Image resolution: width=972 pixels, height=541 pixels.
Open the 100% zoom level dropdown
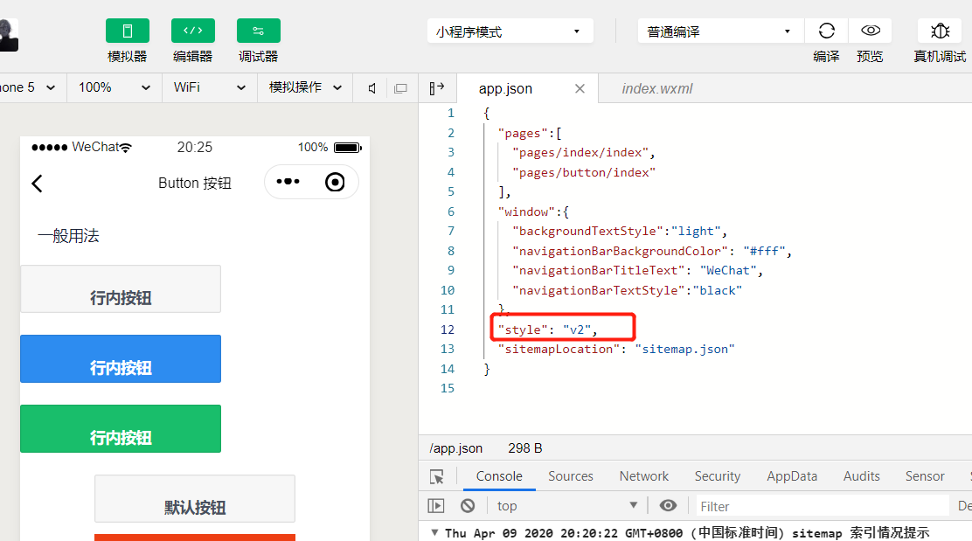[115, 87]
